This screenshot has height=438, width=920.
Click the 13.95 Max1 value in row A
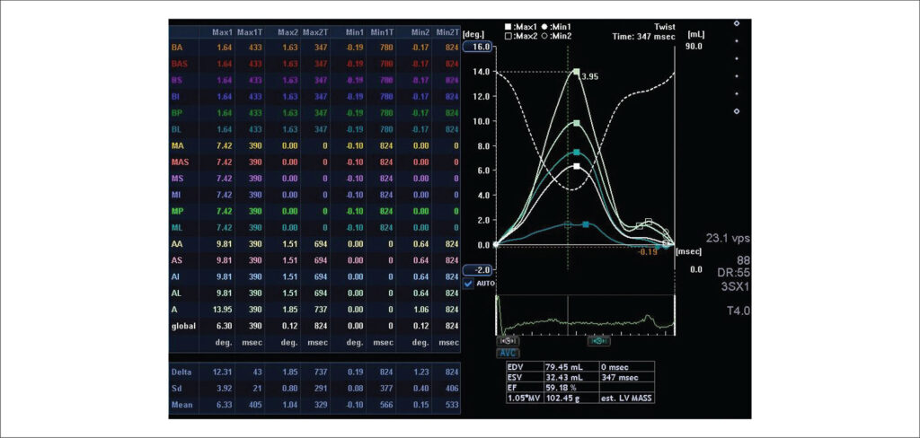click(223, 309)
